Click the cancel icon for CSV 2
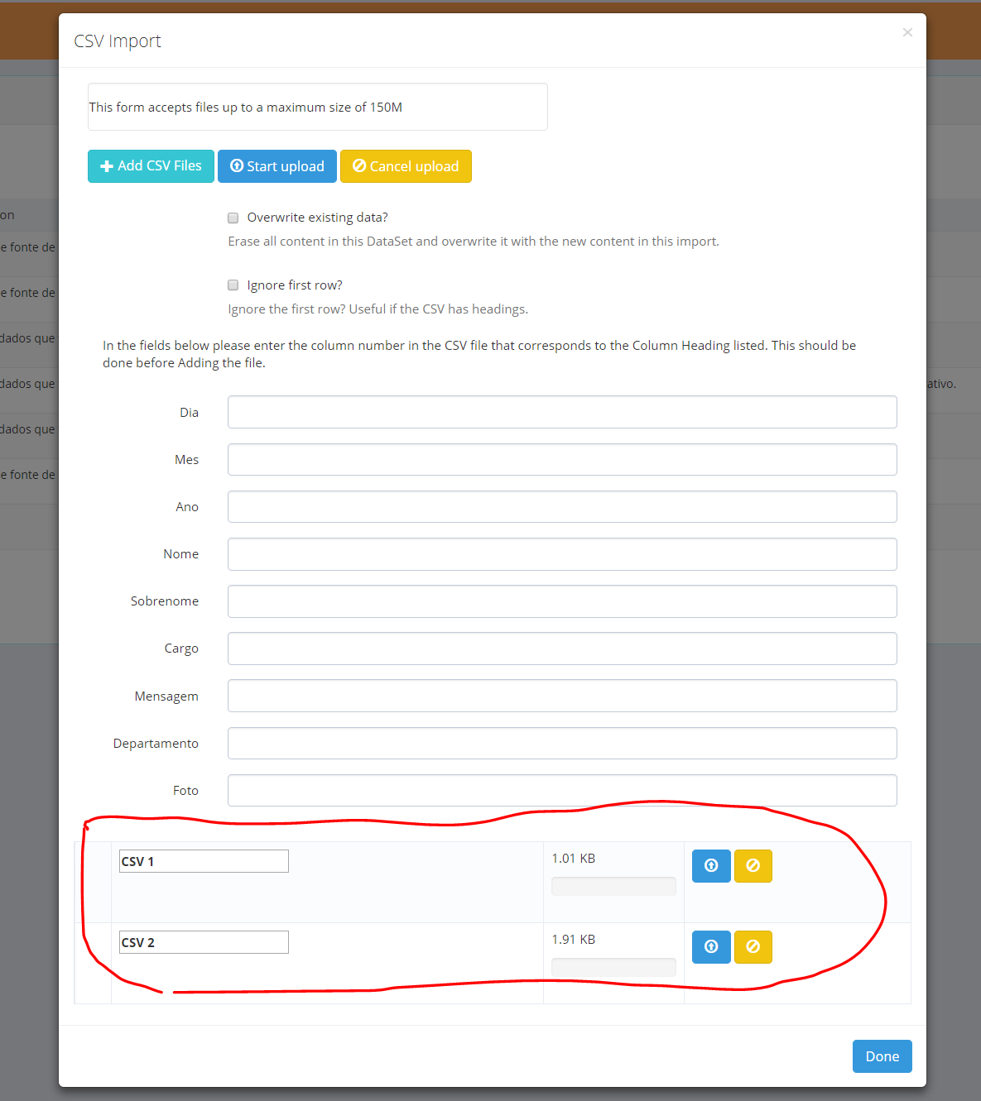The height and width of the screenshot is (1101, 981). (x=753, y=947)
